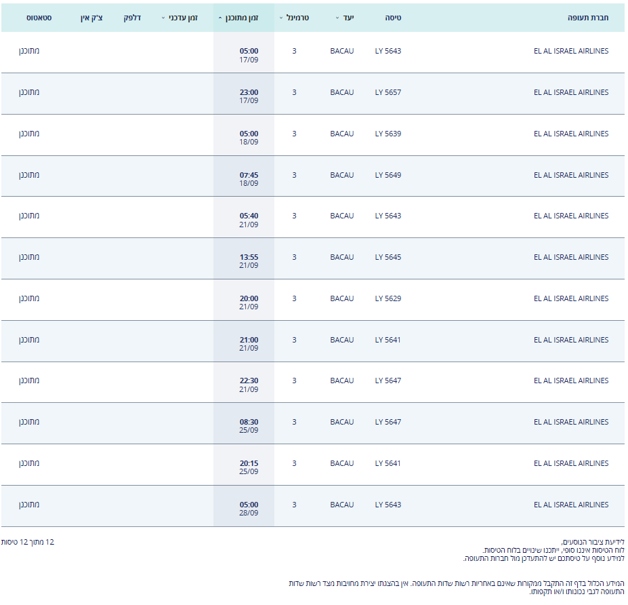Click the חברת תעופה column header
This screenshot has height=605, width=628.
[587, 18]
